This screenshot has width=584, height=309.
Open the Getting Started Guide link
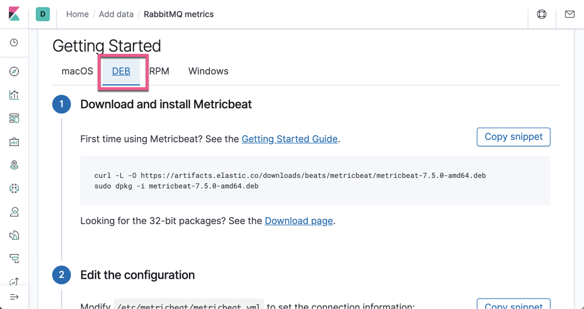(x=289, y=139)
